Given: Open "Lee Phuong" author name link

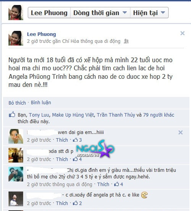Looking at the screenshot, I should coord(41,34).
